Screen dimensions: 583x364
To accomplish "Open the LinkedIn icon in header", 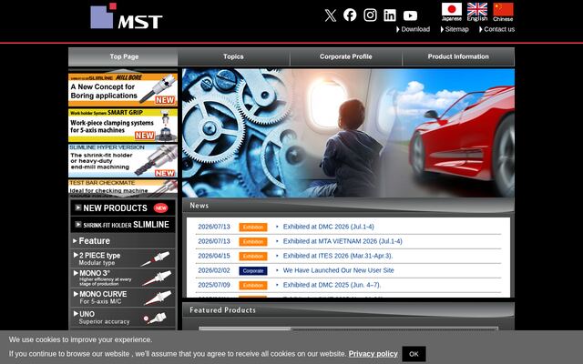I will click(390, 15).
